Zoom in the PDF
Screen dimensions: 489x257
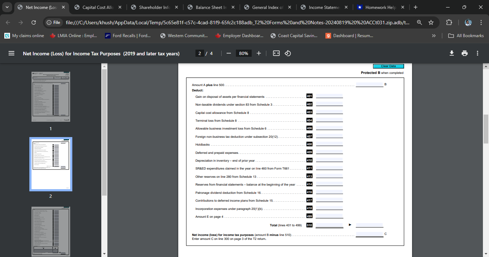click(259, 53)
